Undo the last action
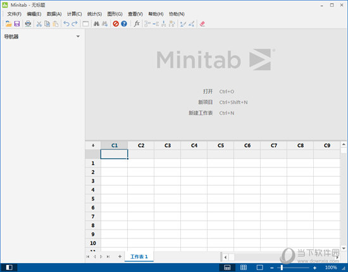This screenshot has height=272, width=348. [66, 23]
